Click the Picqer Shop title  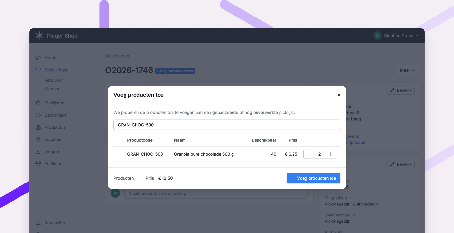click(x=62, y=36)
